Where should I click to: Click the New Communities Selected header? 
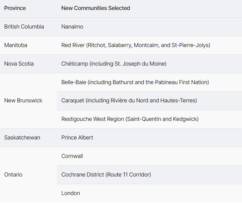pyautogui.click(x=96, y=8)
